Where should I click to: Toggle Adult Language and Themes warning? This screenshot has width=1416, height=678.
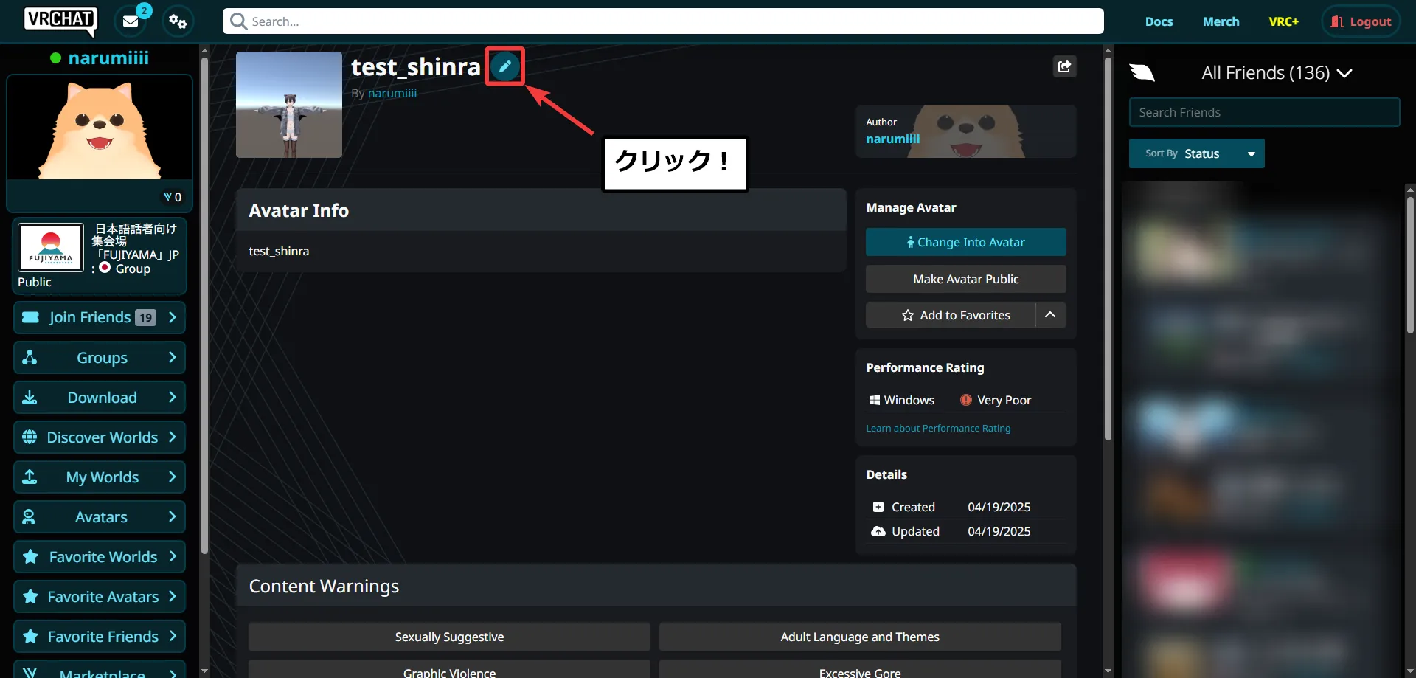coord(860,637)
